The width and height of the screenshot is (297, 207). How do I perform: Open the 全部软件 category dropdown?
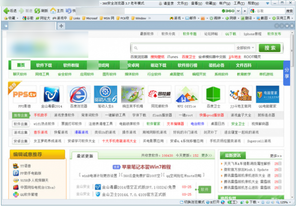(245, 48)
